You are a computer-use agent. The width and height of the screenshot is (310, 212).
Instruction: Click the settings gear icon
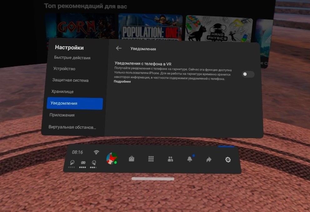[x=228, y=160]
